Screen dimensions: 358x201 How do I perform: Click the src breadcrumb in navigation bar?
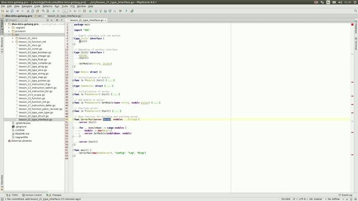tap(39, 16)
